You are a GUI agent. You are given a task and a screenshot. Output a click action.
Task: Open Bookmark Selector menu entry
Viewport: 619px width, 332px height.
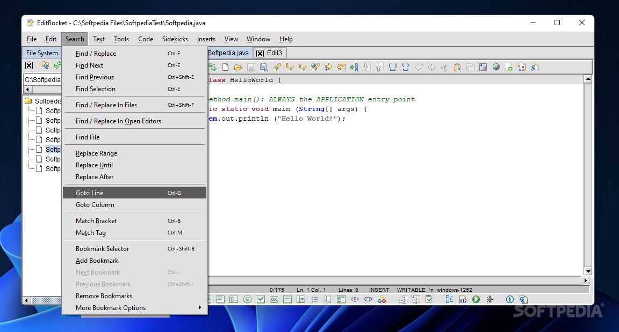(x=134, y=249)
